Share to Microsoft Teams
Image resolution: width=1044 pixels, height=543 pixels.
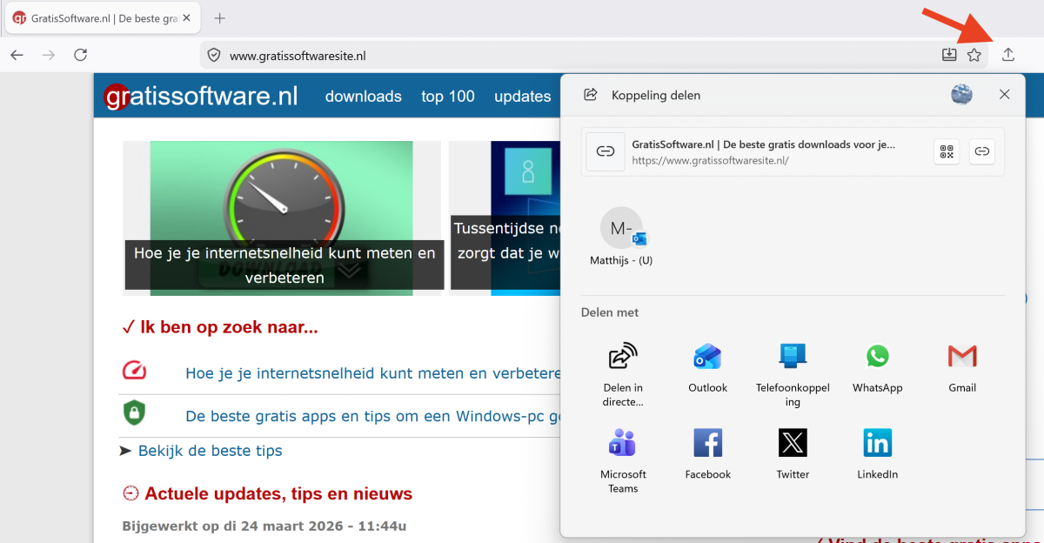(623, 443)
